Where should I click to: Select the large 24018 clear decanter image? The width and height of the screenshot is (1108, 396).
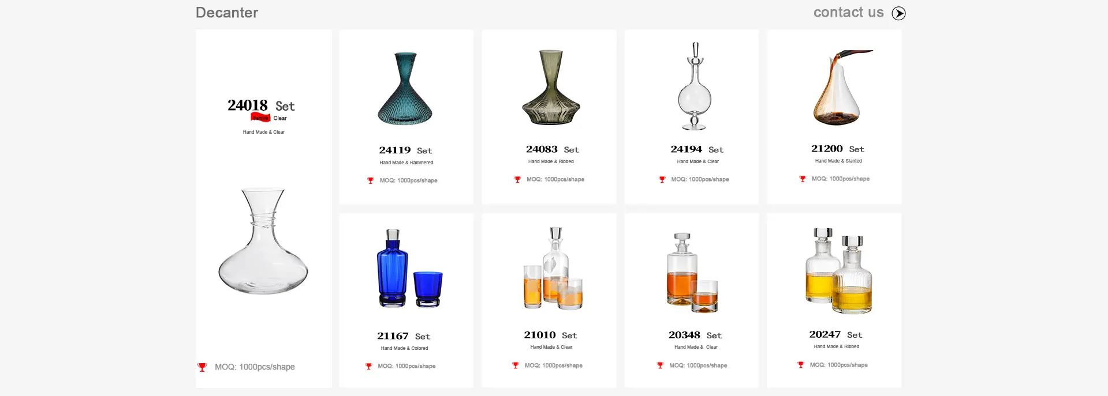263,241
